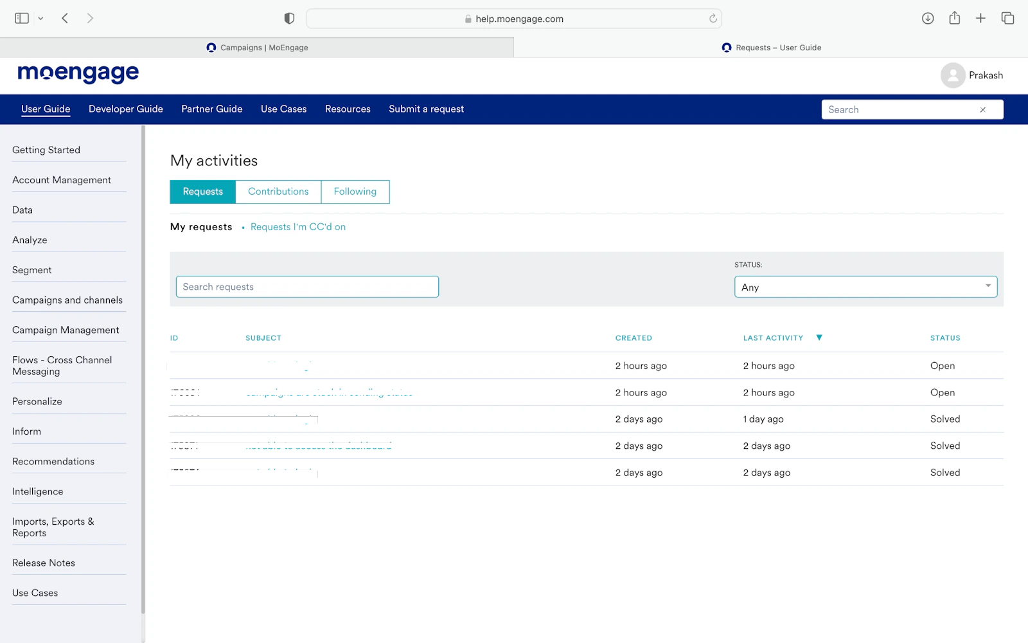
Task: Open the privacy shield icon
Action: pyautogui.click(x=289, y=19)
